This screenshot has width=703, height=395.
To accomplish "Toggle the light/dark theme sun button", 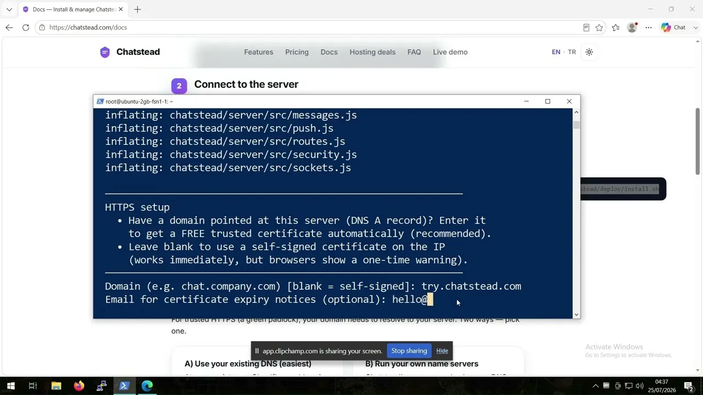I will (x=589, y=52).
